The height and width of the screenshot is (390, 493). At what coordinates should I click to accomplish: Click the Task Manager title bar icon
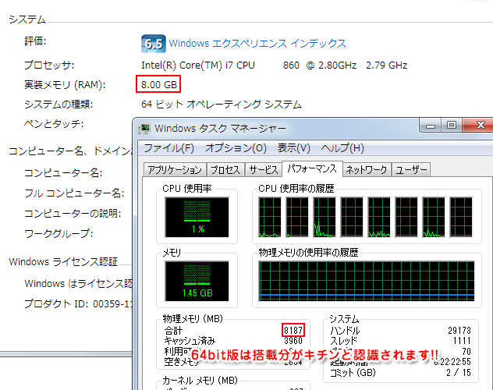click(144, 129)
